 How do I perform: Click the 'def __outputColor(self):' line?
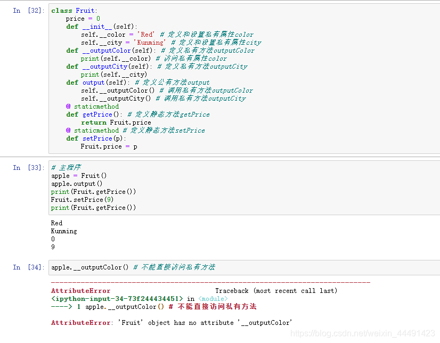[x=160, y=51]
